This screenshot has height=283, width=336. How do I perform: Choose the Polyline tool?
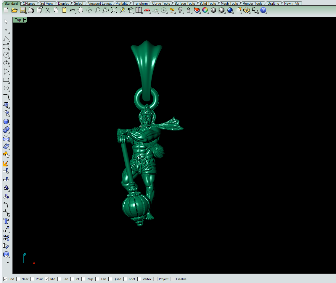6,39
